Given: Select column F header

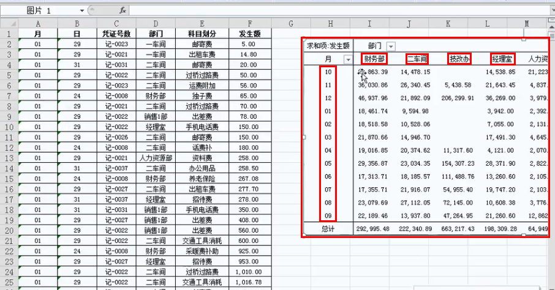Looking at the screenshot, I should (248, 23).
